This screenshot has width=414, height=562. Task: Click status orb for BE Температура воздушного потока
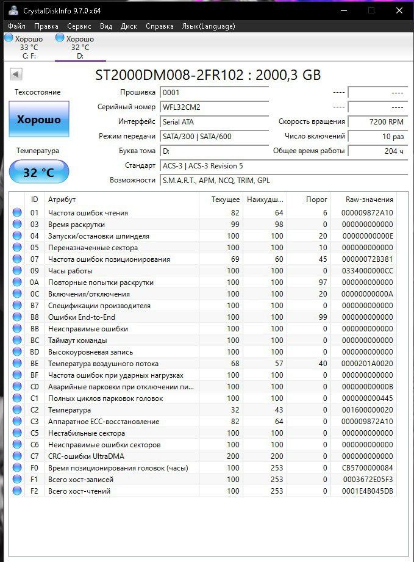17,363
